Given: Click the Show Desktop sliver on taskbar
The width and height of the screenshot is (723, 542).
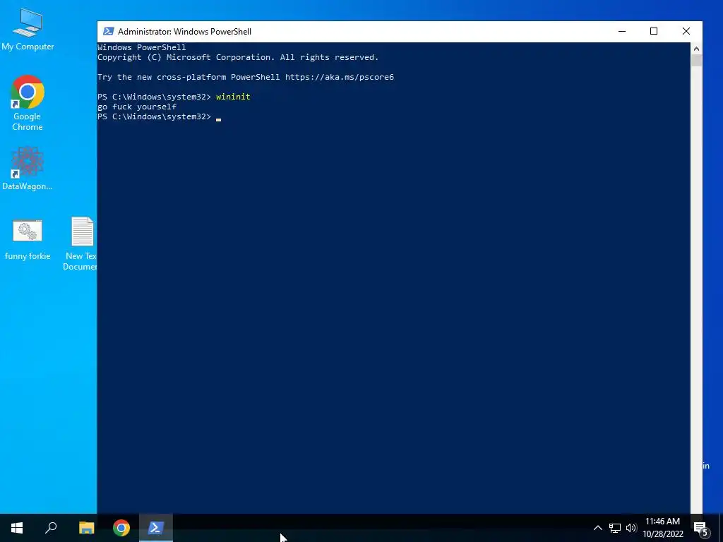Looking at the screenshot, I should pos(721,528).
